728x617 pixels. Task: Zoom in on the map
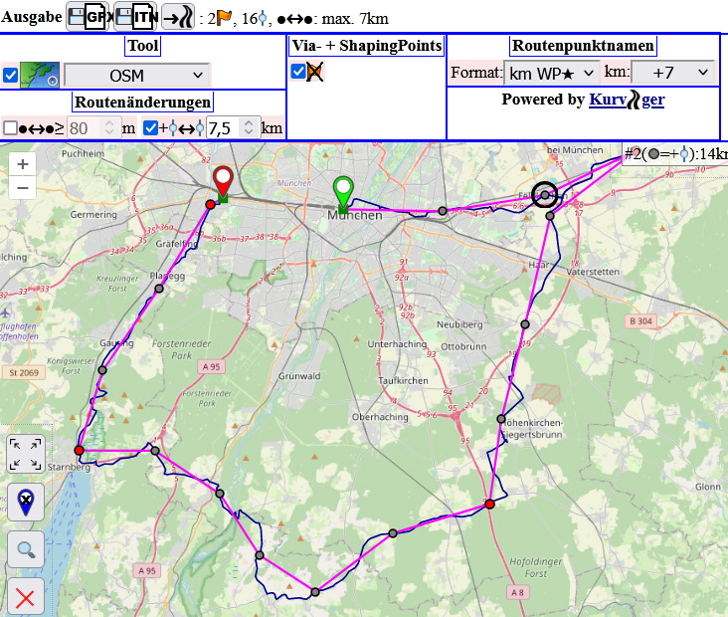tap(23, 163)
